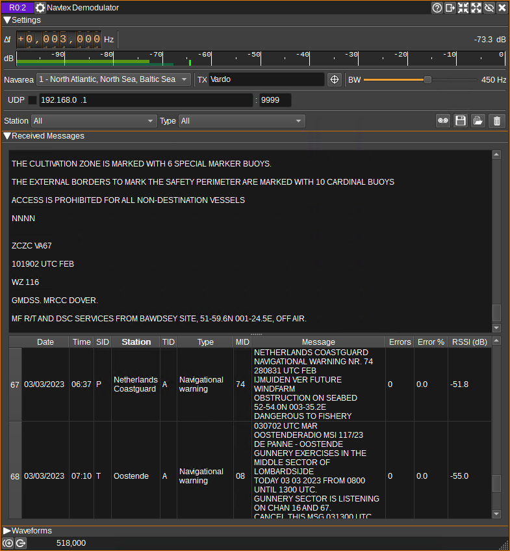Click Netherlands Coastguard station cell
This screenshot has width=510, height=551.
click(136, 384)
